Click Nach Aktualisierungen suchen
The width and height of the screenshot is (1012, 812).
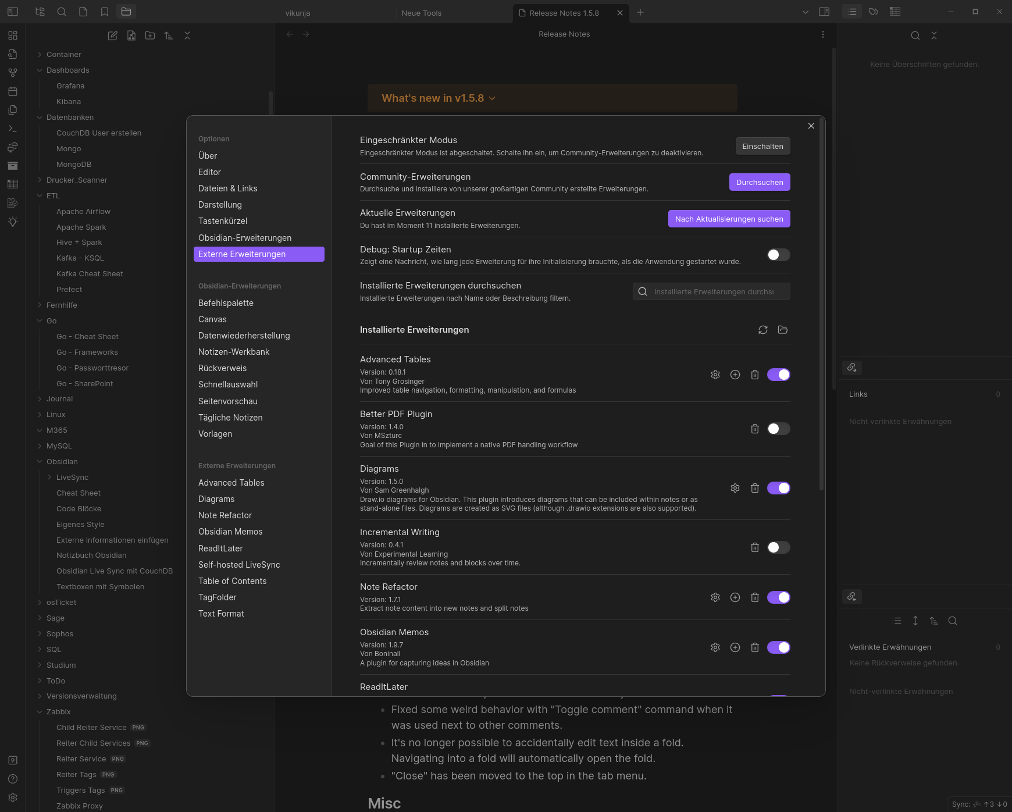(729, 219)
